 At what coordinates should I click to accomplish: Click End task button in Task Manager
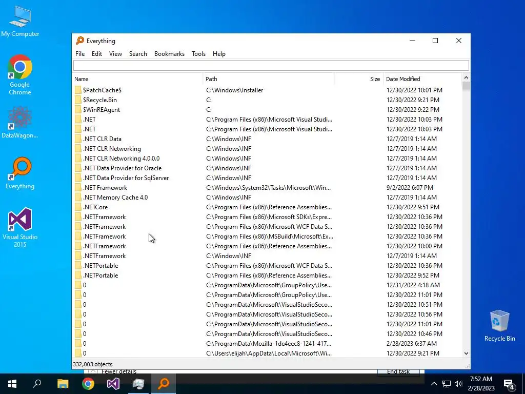click(x=398, y=371)
